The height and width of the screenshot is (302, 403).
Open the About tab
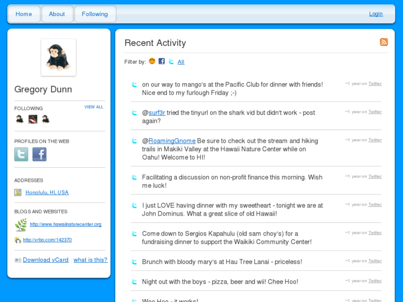(57, 14)
